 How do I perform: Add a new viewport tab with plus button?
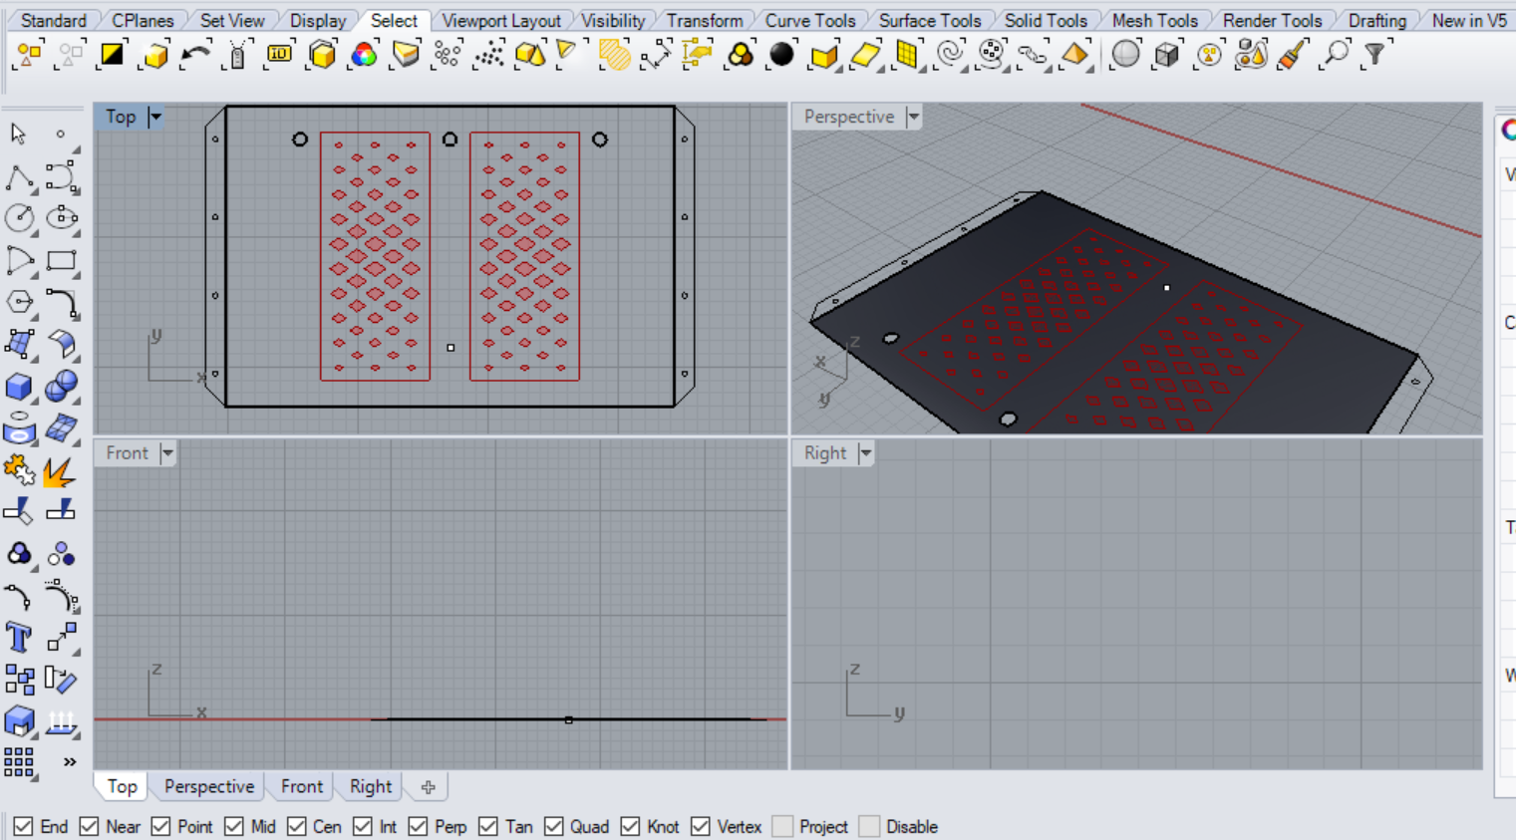[x=429, y=787]
